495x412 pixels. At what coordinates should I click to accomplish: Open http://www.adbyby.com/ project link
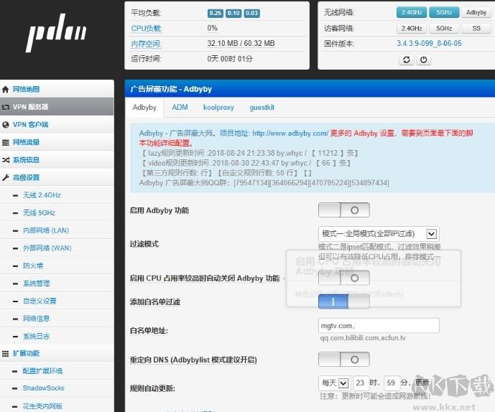click(x=290, y=134)
